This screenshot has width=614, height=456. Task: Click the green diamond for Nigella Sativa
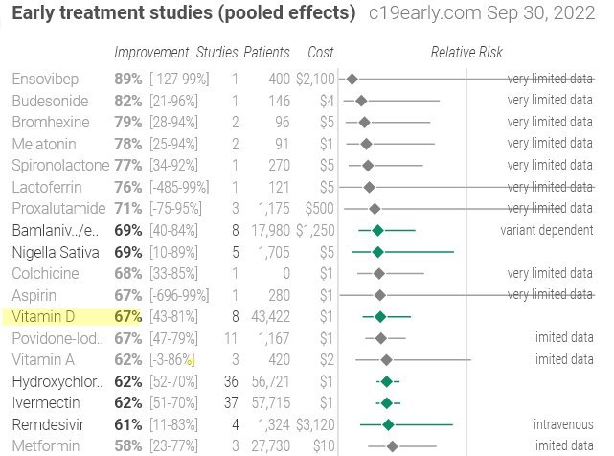click(377, 252)
